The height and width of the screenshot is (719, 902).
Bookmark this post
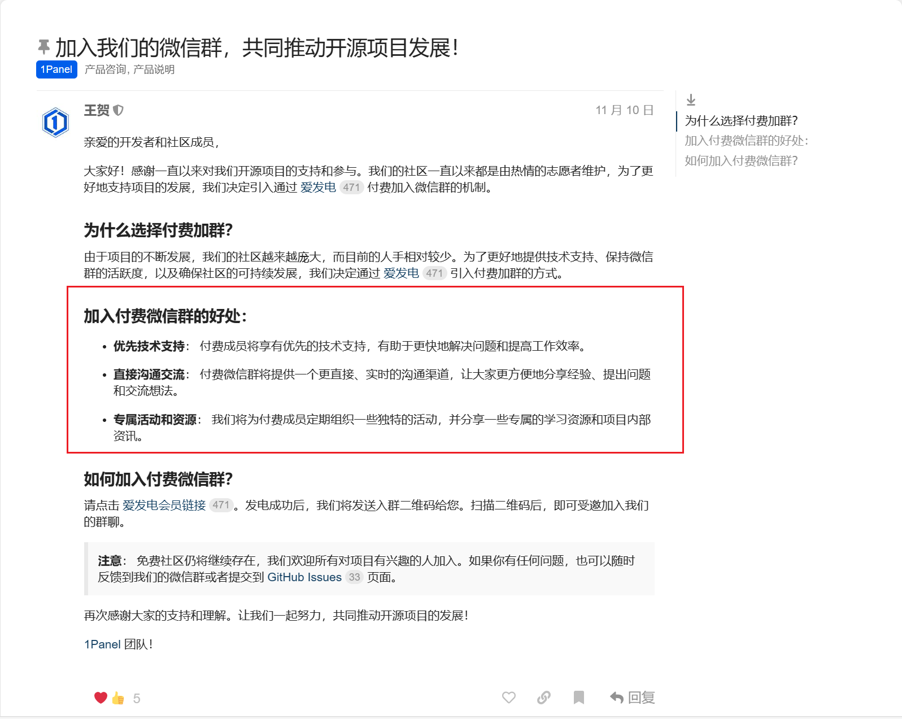(579, 698)
